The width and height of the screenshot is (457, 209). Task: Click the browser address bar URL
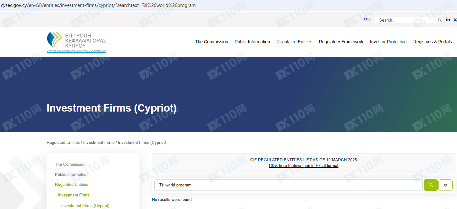pos(98,5)
